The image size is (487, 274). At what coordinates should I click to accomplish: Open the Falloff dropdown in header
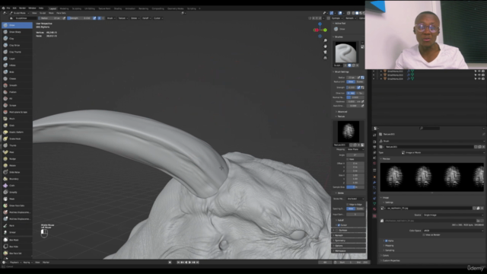coord(146,18)
